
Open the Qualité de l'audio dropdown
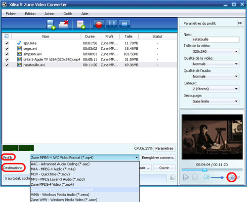215,76
